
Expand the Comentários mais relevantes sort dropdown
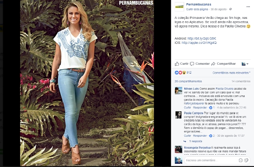point(231,73)
